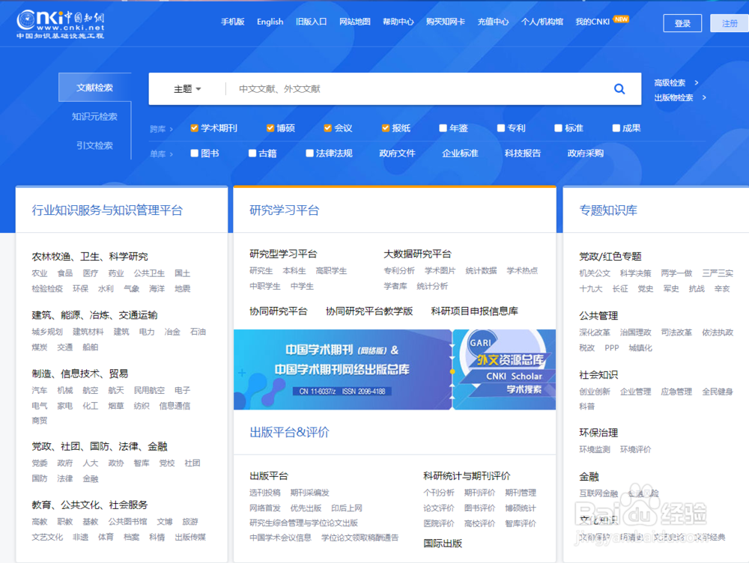
Task: Select English from the top navigation
Action: [x=270, y=21]
